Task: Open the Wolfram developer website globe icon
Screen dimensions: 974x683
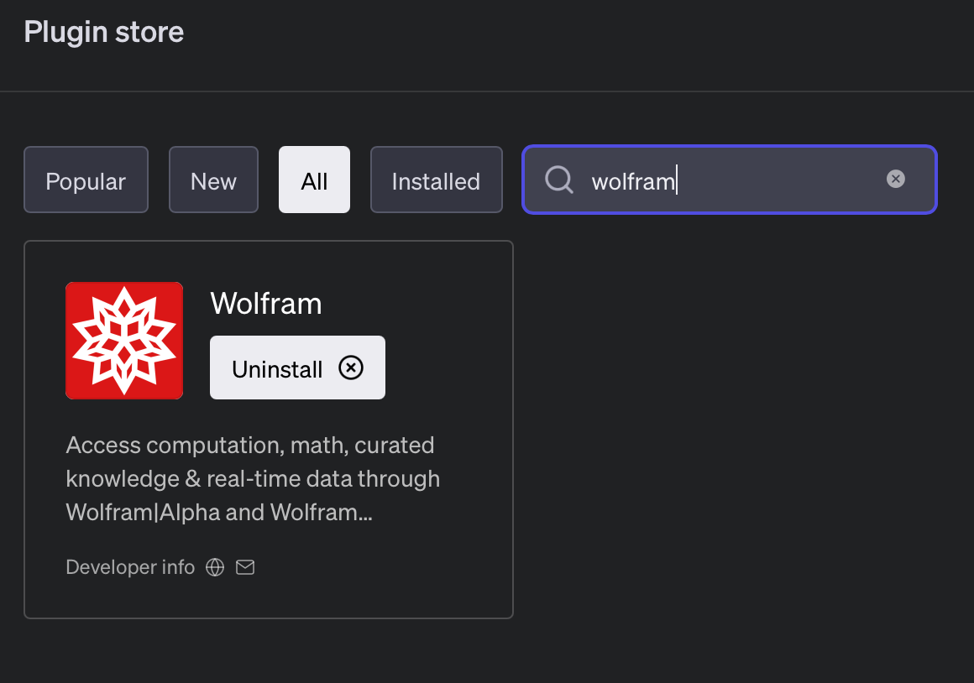Action: (215, 567)
